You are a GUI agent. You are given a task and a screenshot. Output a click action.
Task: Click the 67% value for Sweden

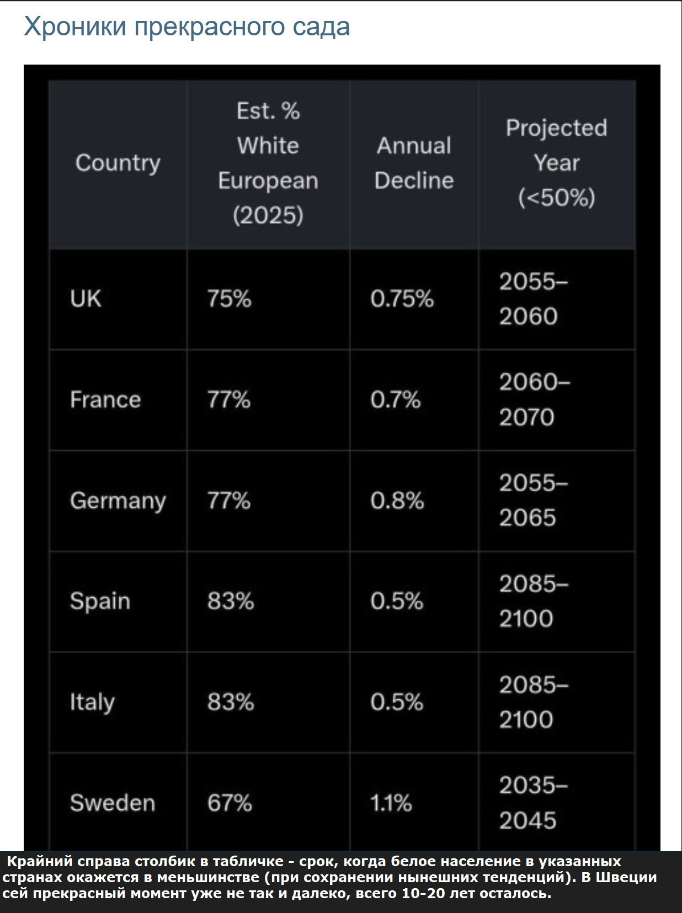(x=230, y=803)
